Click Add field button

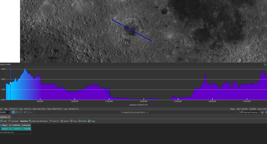(3, 121)
